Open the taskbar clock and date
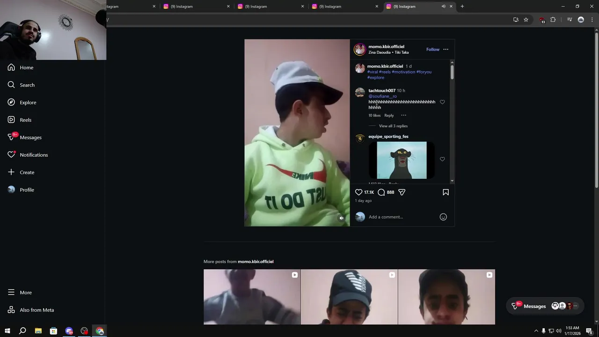 (572, 331)
